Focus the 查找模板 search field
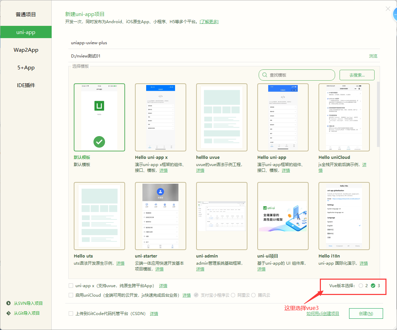The width and height of the screenshot is (397, 330). click(297, 75)
